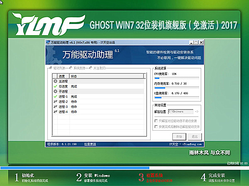This screenshot has width=249, height=186.
Task: Click the C盘使用率 6.17G / 40G value
Action: point(180,93)
